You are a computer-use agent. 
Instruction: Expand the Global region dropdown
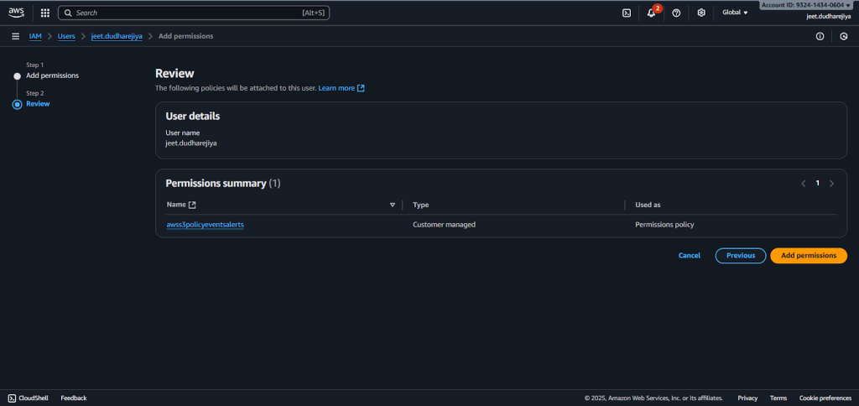pyautogui.click(x=735, y=13)
